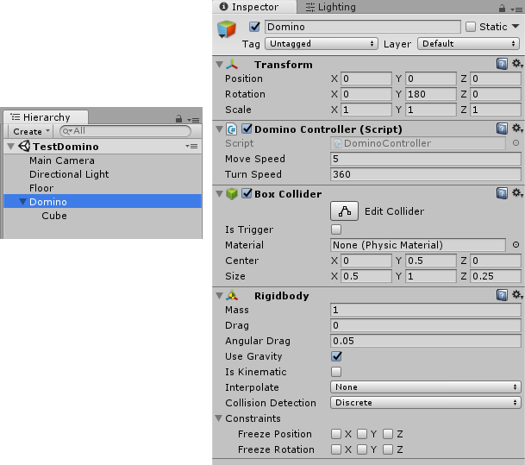Collapse the Transform component

click(x=219, y=65)
